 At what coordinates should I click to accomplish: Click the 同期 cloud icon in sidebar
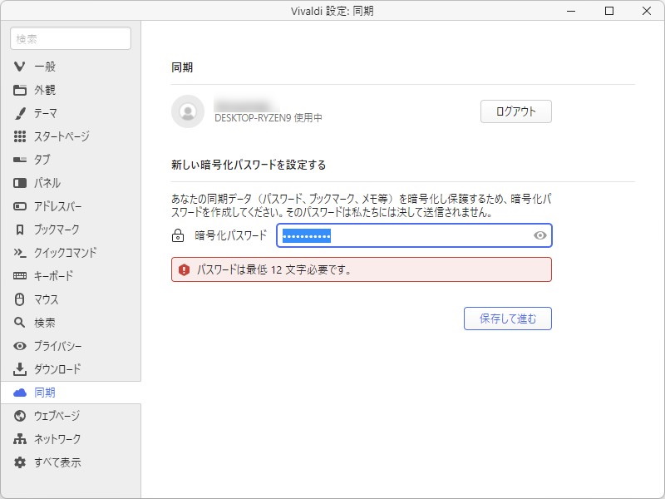click(x=19, y=393)
